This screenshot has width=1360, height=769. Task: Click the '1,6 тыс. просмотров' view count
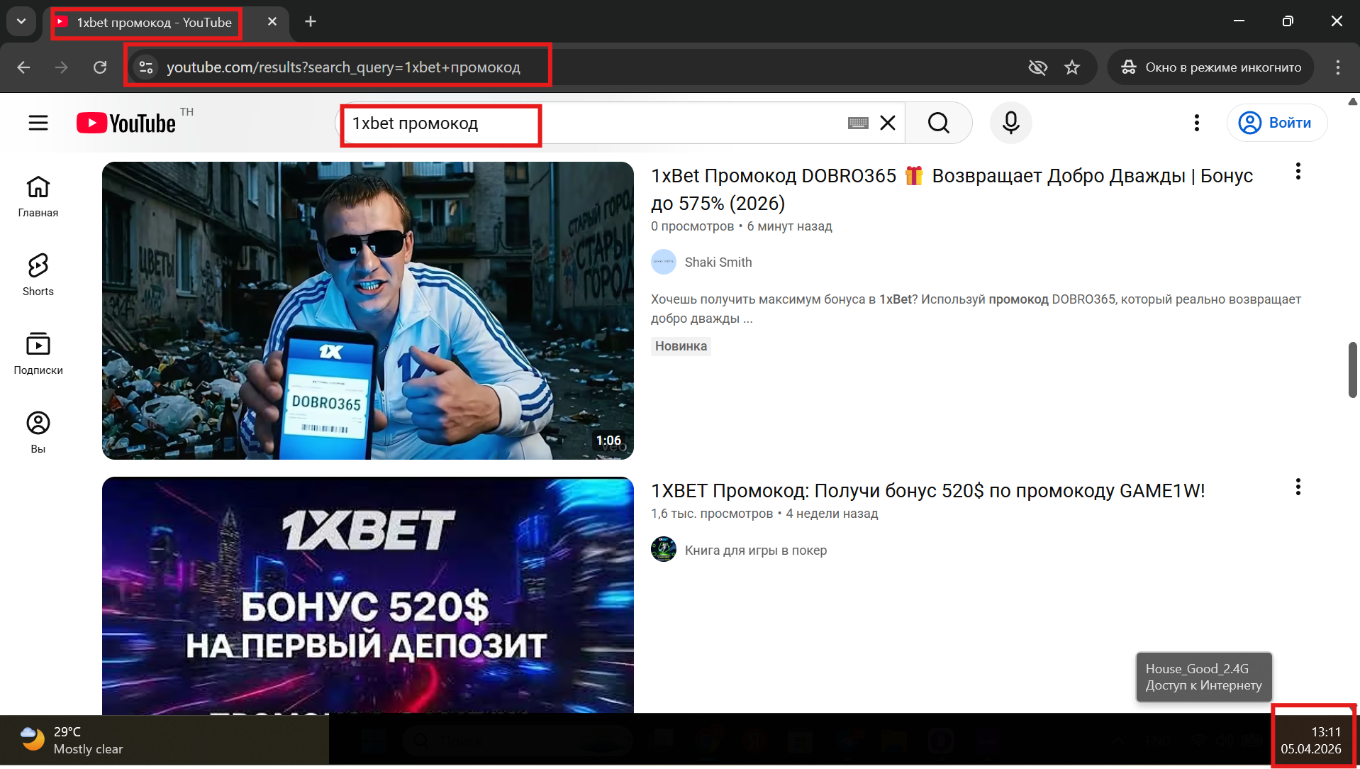(x=712, y=514)
